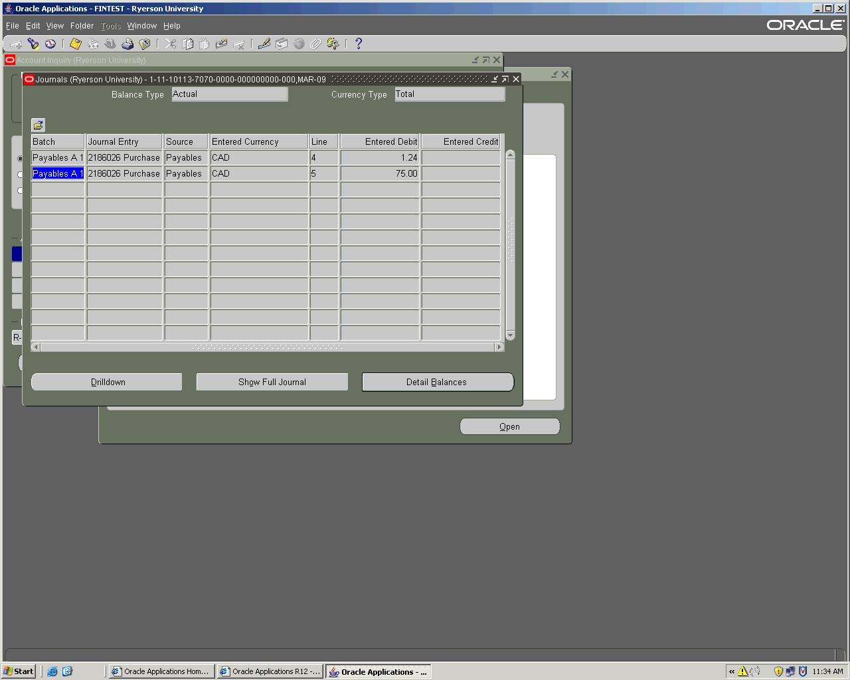The height and width of the screenshot is (680, 850).
Task: Click the Find flashlight icon in toolbar
Action: coord(33,44)
